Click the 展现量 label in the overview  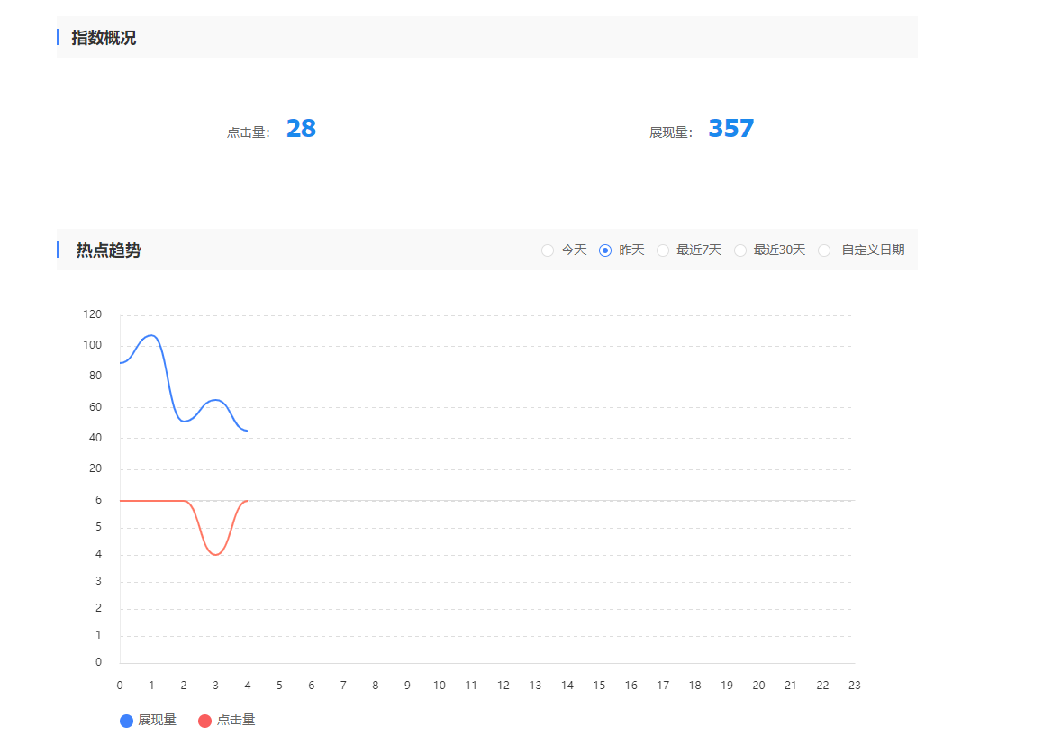pyautogui.click(x=670, y=132)
